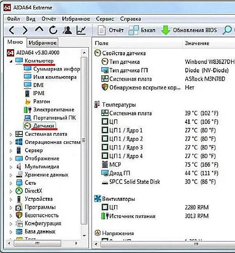
Task: Click tree panel scroll down arrow
Action: pyautogui.click(x=84, y=236)
